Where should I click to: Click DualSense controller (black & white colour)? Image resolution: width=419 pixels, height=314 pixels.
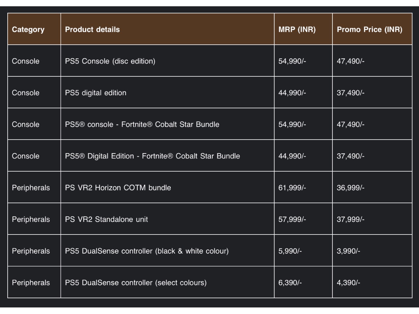pyautogui.click(x=147, y=251)
